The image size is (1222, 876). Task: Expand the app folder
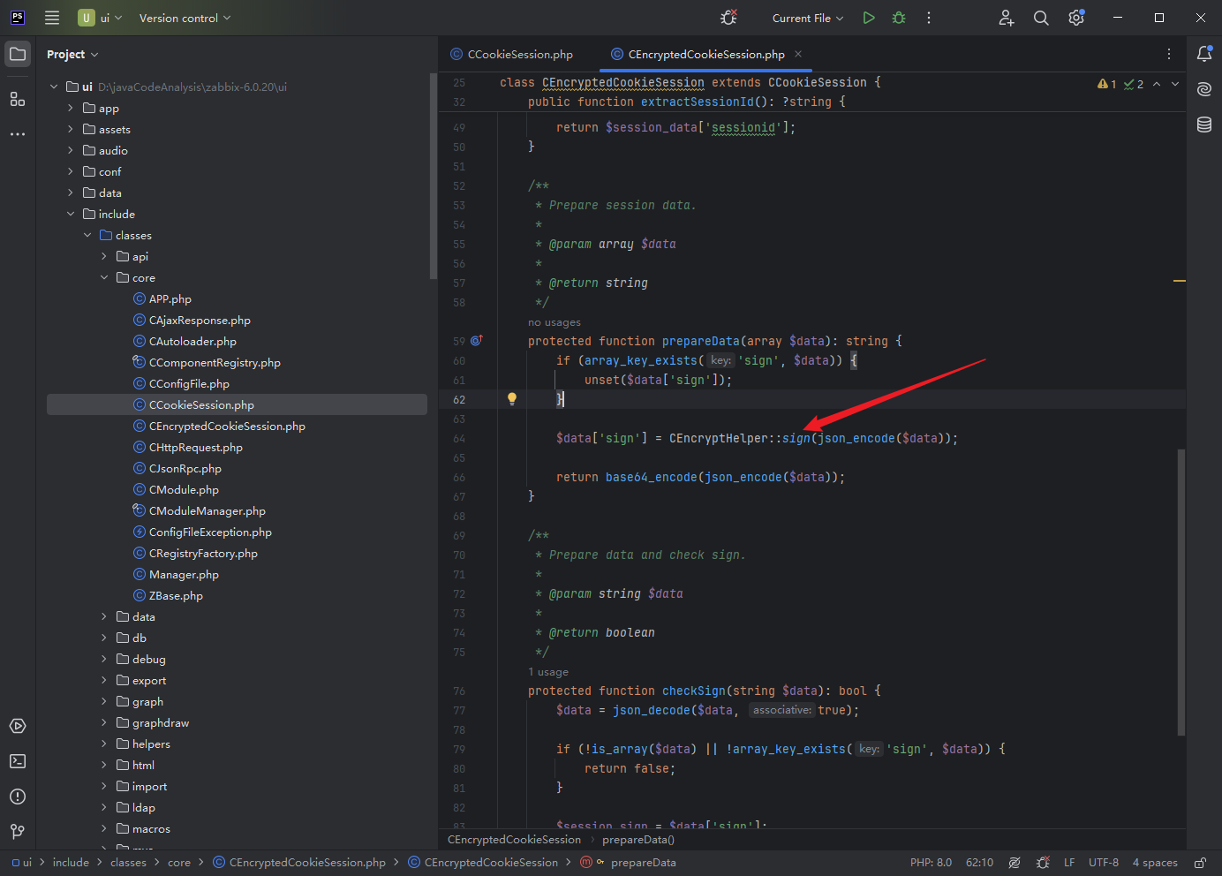[71, 108]
